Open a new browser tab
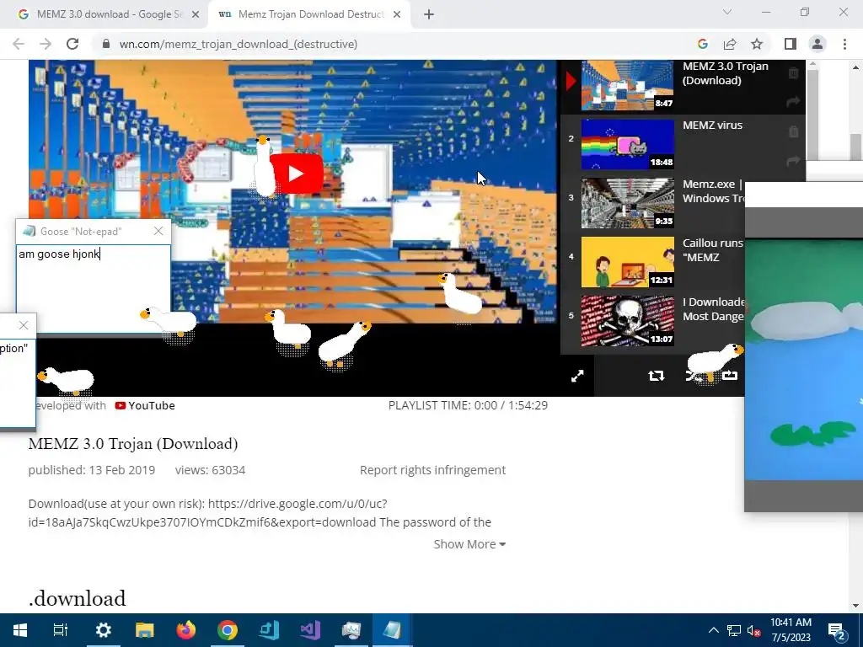This screenshot has height=647, width=863. [429, 14]
